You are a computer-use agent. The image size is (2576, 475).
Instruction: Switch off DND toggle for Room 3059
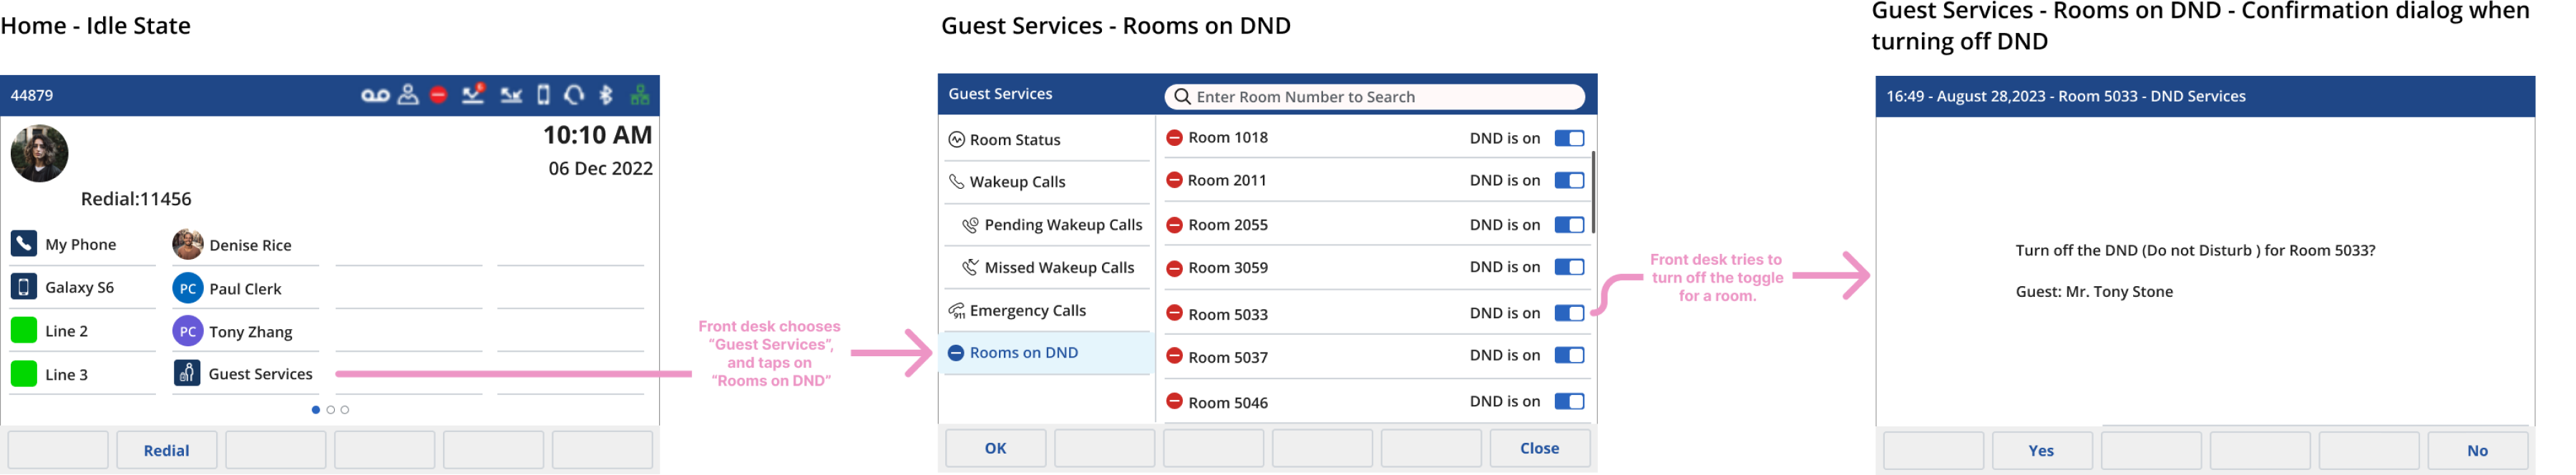(x=1569, y=268)
